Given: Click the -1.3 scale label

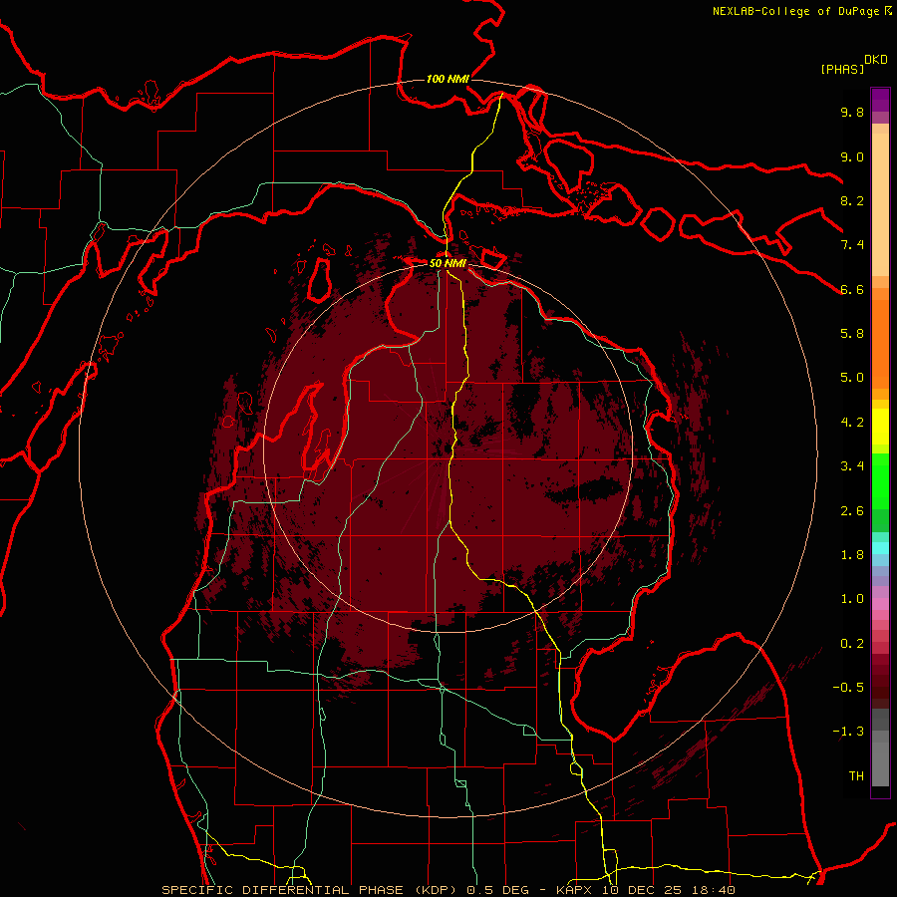Looking at the screenshot, I should click(848, 732).
